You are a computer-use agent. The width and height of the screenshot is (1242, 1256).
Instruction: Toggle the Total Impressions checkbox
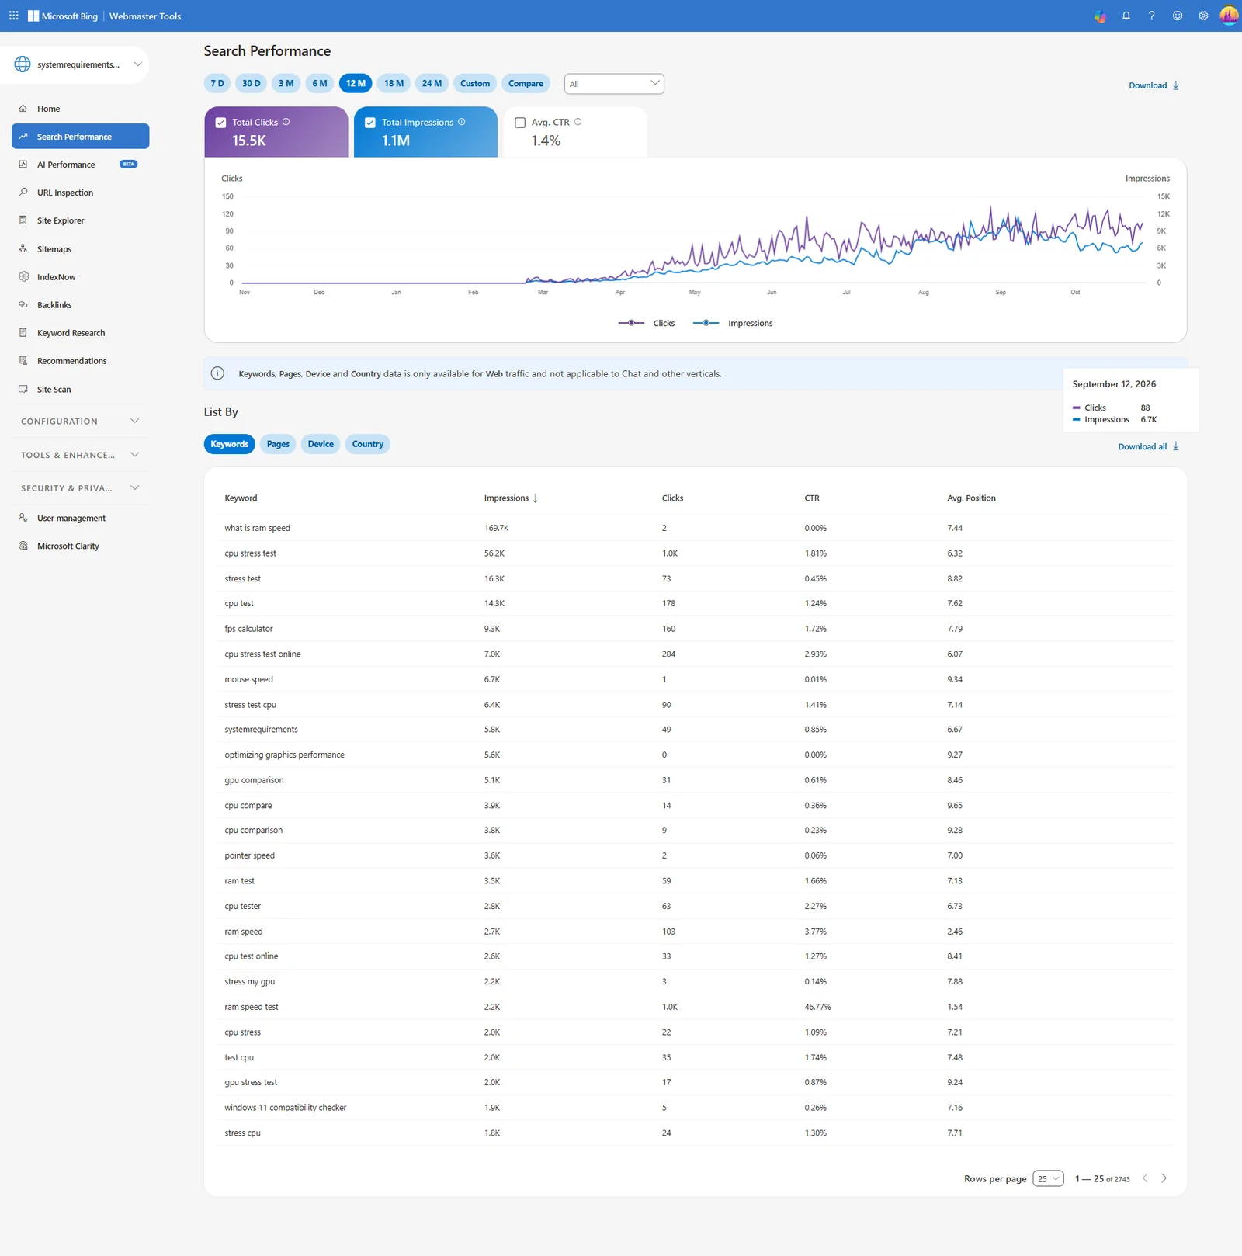click(370, 123)
